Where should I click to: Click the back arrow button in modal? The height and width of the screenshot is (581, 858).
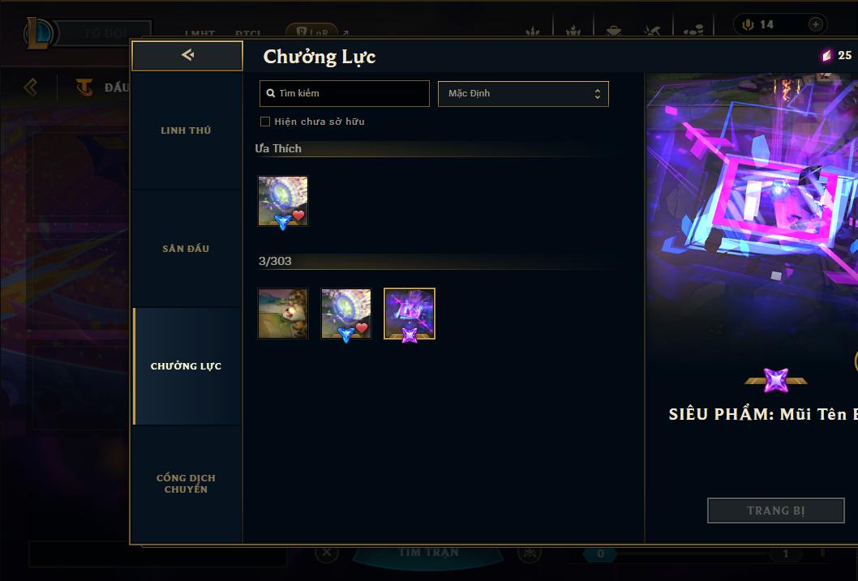coord(187,55)
